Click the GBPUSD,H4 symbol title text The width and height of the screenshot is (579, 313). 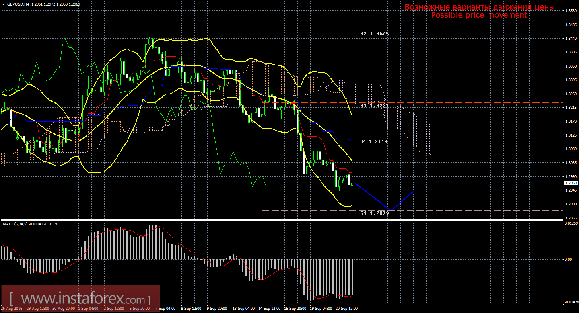(x=17, y=4)
